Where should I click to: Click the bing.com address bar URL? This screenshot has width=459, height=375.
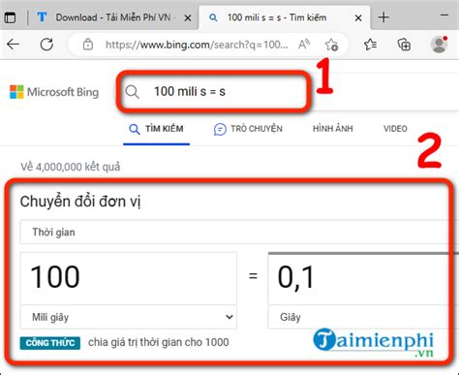[x=197, y=45]
